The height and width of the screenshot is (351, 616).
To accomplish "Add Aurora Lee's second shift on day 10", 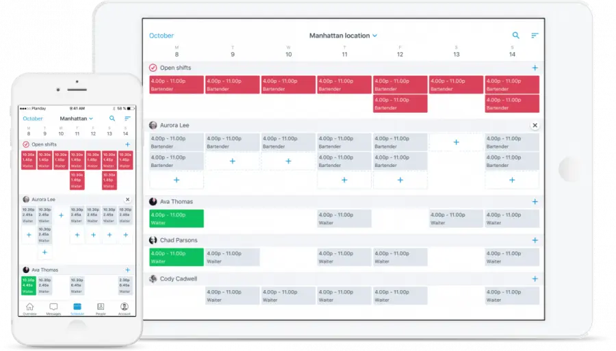I will [288, 161].
